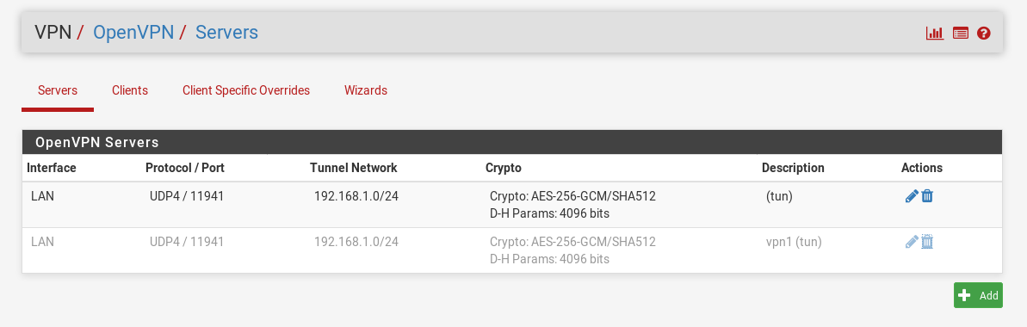The height and width of the screenshot is (327, 1027).
Task: Follow the OpenVPN breadcrumb link
Action: click(x=133, y=32)
